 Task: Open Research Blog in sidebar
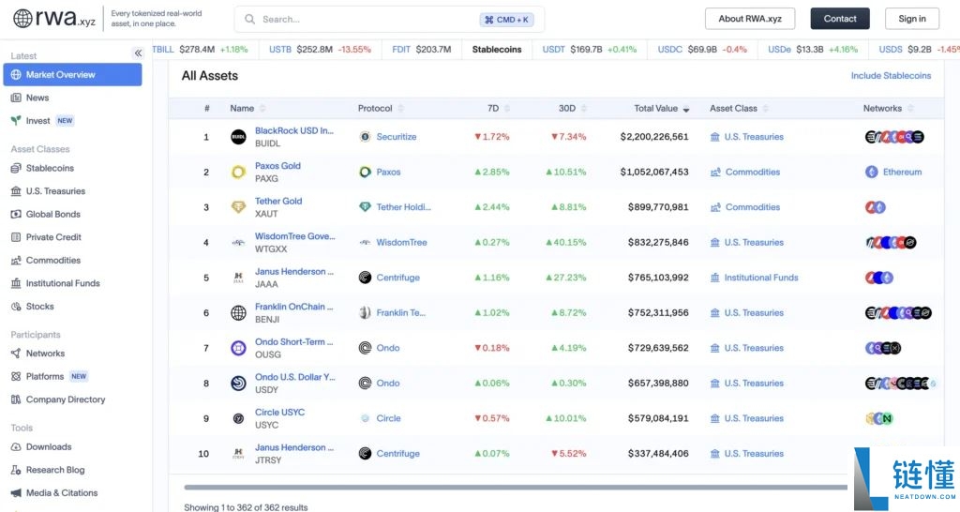pos(48,470)
